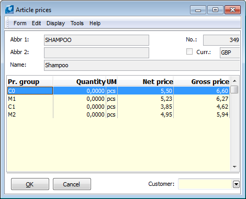The image size is (246, 199).
Task: Close the Article prices window
Action: pos(233,10)
